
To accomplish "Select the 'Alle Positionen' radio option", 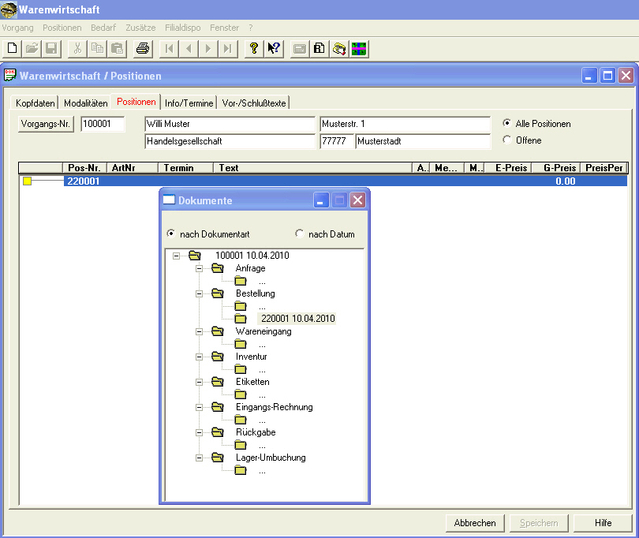I will [x=507, y=123].
